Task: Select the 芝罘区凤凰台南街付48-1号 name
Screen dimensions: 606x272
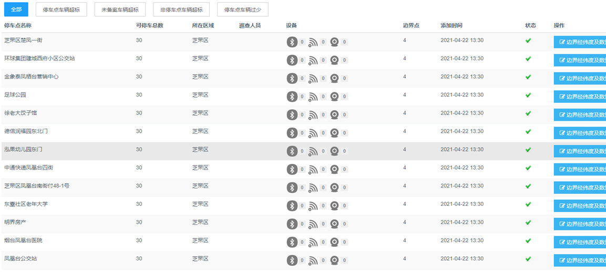Action: pos(37,185)
